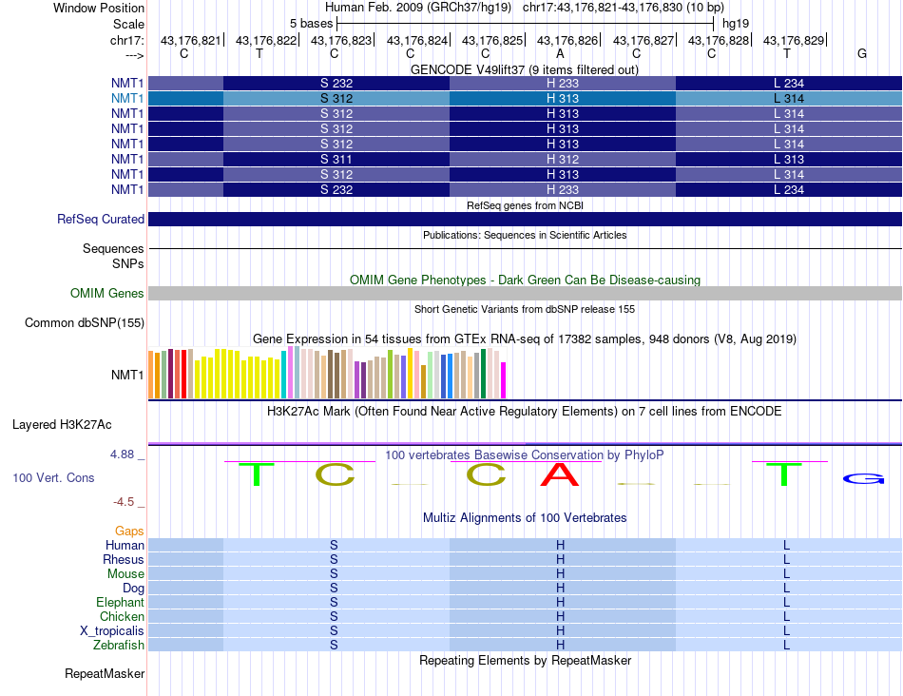The height and width of the screenshot is (696, 903).
Task: Open Publications: Sequences in Scientific Articles title
Action: [x=525, y=235]
